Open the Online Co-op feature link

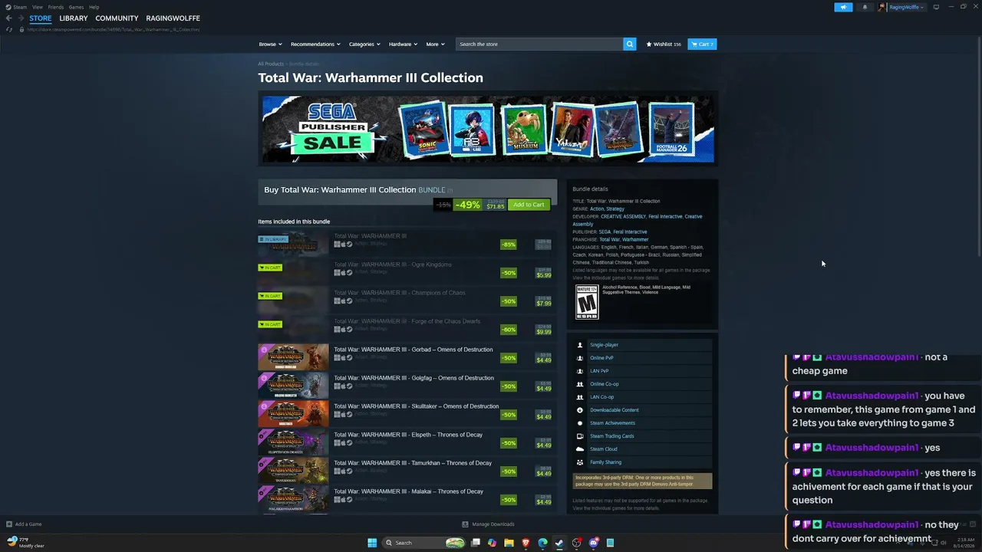click(x=604, y=384)
